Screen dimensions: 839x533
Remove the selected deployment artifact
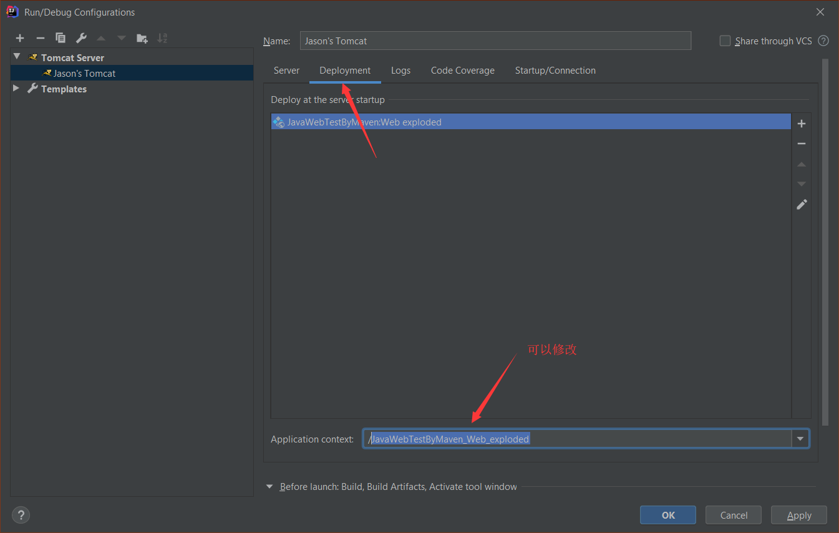(802, 144)
